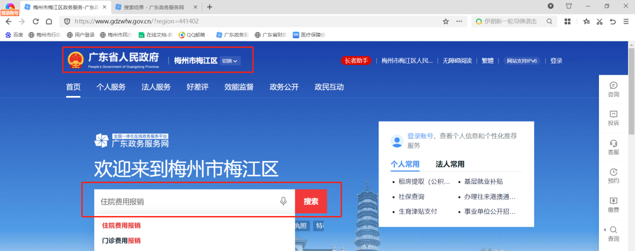Click the scissors screenshot icon

599,21
